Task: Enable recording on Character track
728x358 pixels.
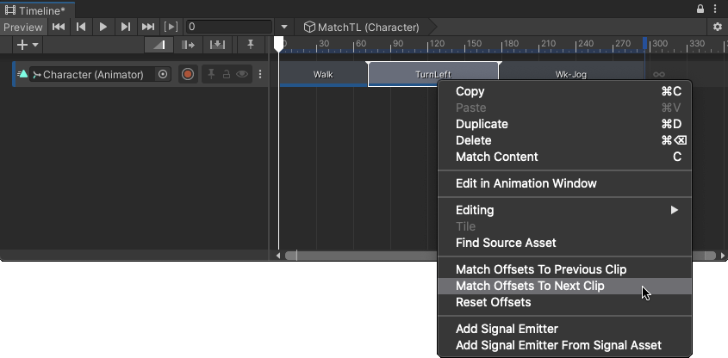Action: [x=188, y=75]
